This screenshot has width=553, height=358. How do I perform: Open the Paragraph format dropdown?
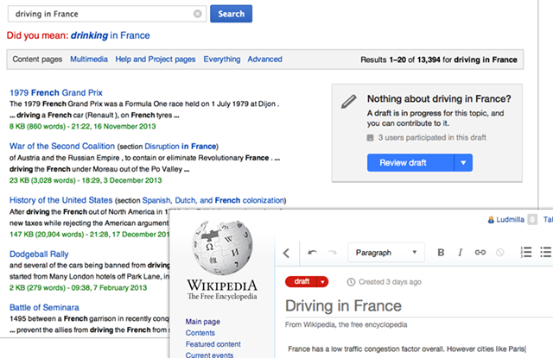386,253
